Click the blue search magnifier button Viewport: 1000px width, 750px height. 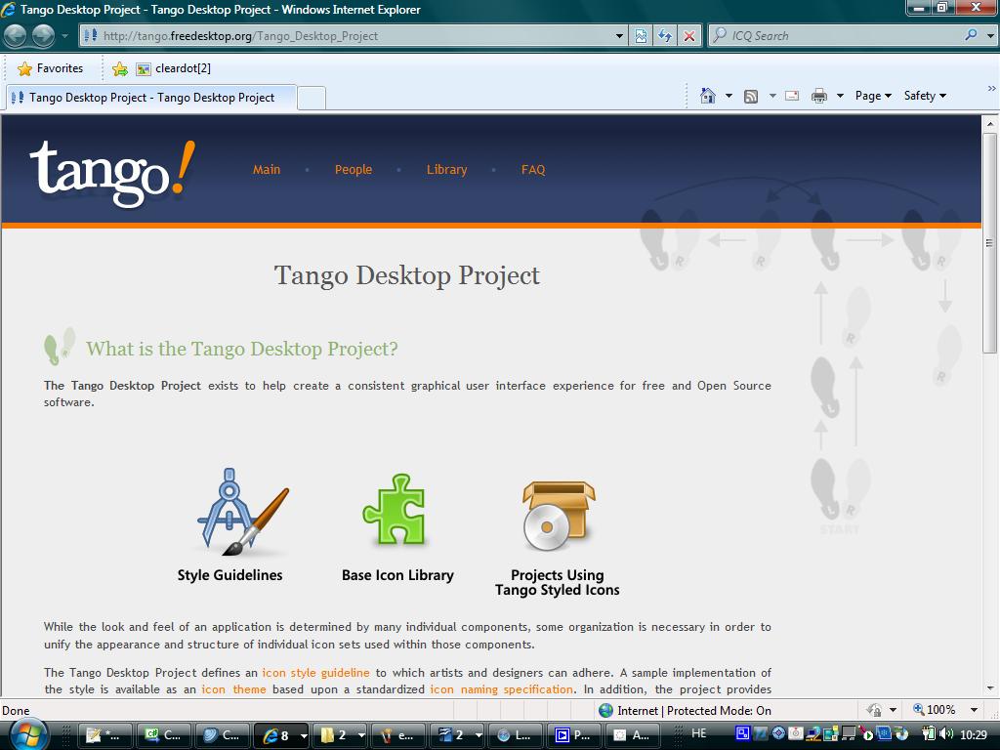click(x=971, y=35)
